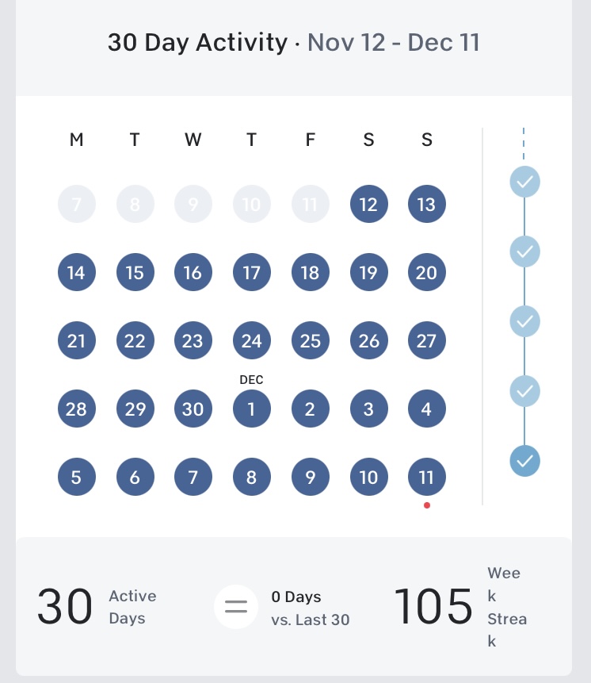
Task: Open the highlighted day 12 circle
Action: pyautogui.click(x=368, y=205)
